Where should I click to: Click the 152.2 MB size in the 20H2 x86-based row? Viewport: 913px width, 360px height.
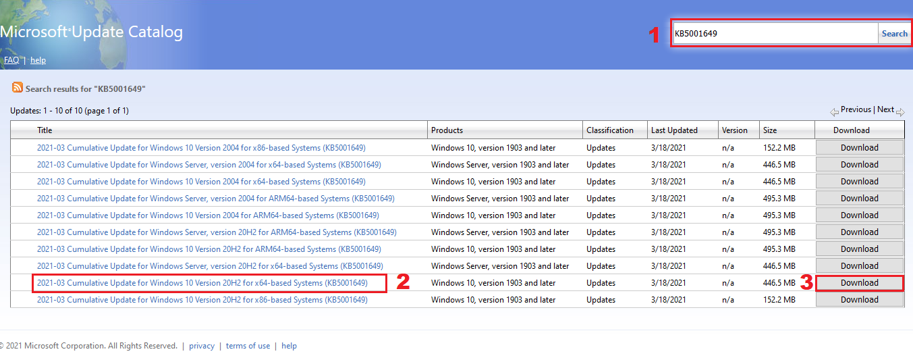click(779, 300)
